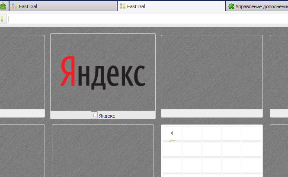Click the address bar input field
Screen dimensions: 288x177
(x=147, y=19)
